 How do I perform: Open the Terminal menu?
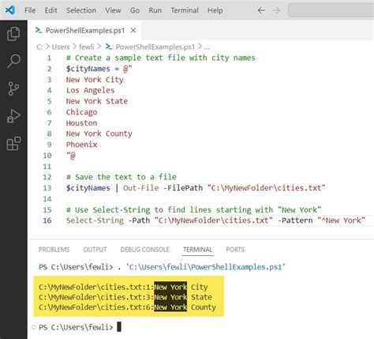tap(185, 10)
